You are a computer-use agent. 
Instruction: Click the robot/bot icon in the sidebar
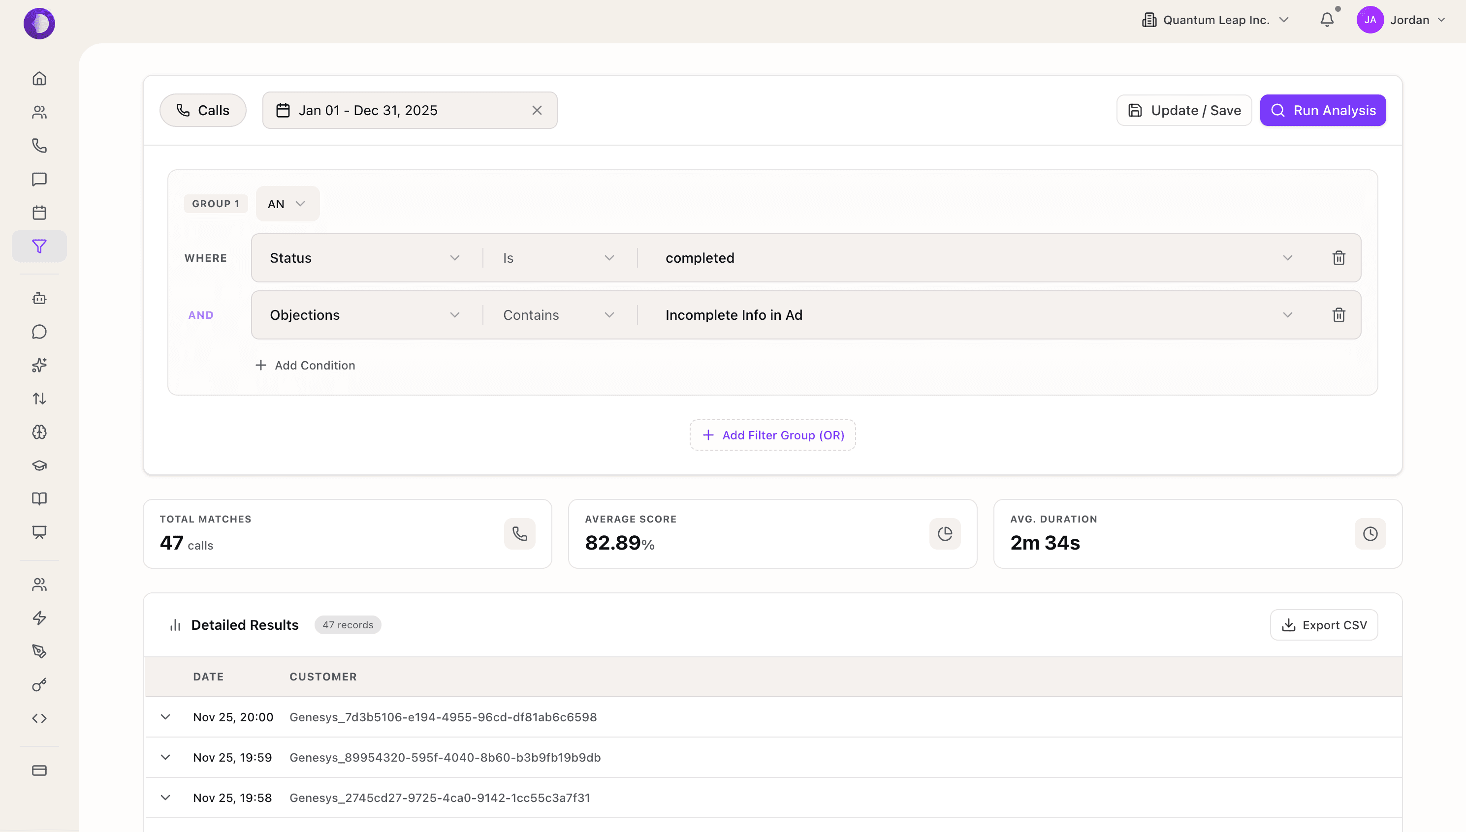(x=39, y=298)
